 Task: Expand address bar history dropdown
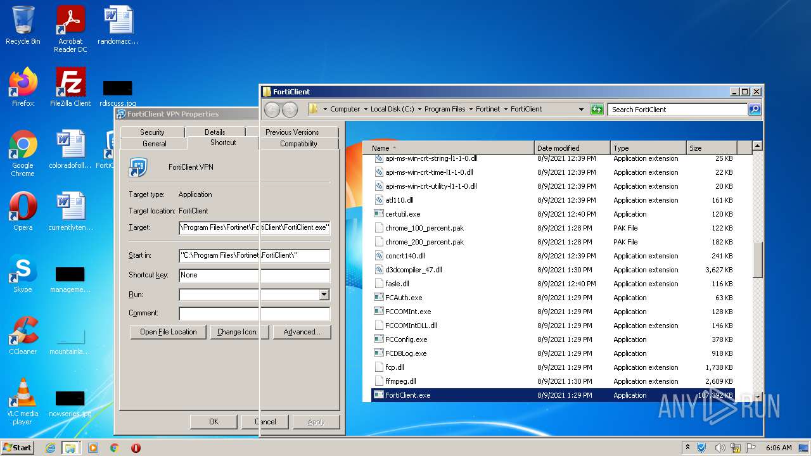coord(581,110)
